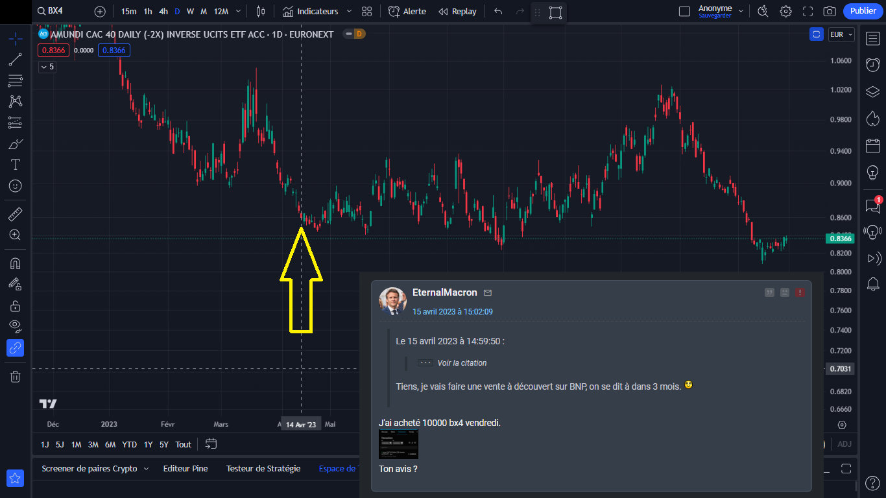The height and width of the screenshot is (498, 886).
Task: Toggle lock all drawings padlock
Action: (x=16, y=305)
